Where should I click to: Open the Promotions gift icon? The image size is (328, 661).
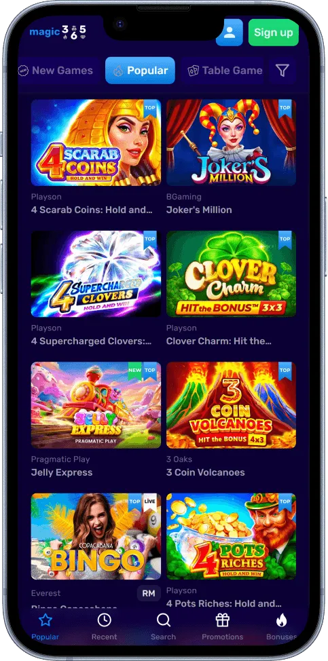(222, 620)
